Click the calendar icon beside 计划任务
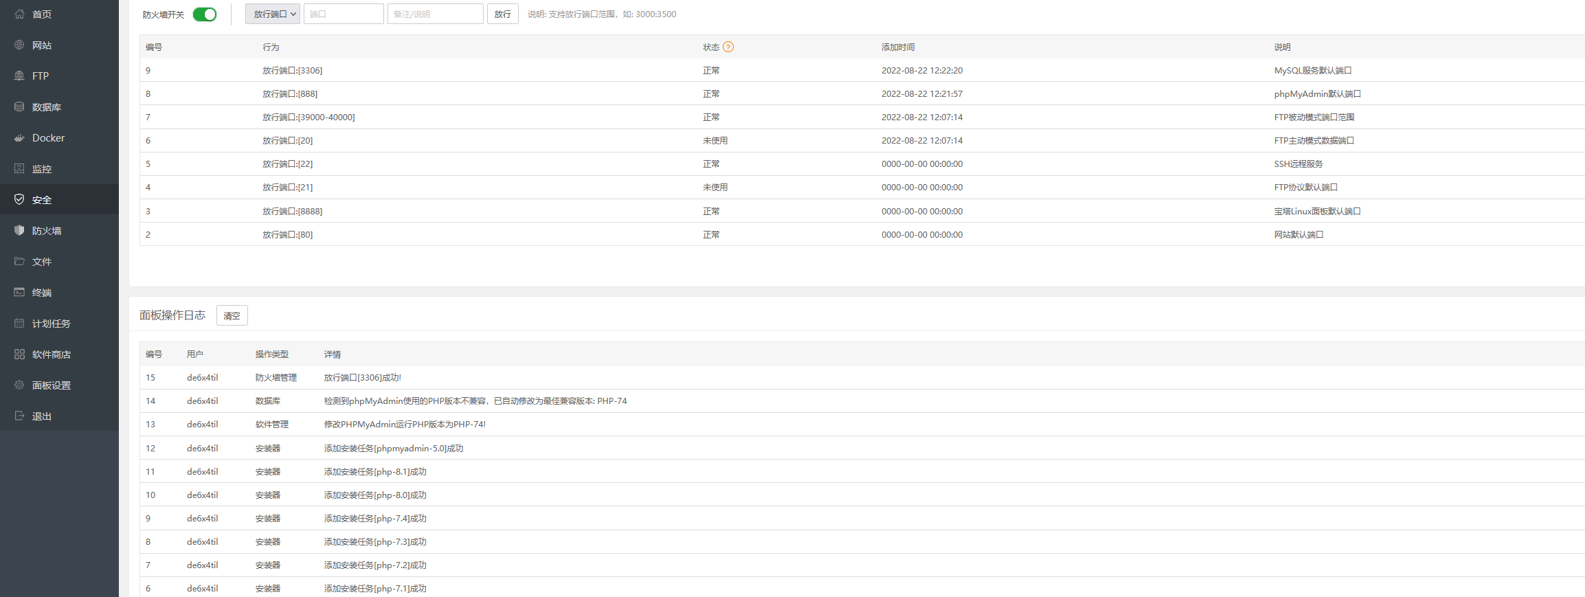Viewport: 1585px width, 597px height. (19, 323)
